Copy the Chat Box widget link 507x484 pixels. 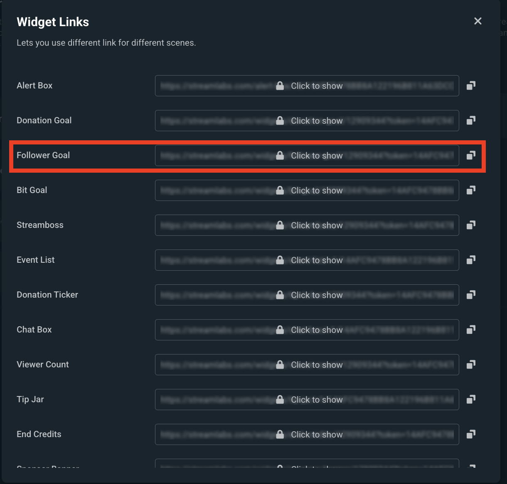(x=471, y=330)
